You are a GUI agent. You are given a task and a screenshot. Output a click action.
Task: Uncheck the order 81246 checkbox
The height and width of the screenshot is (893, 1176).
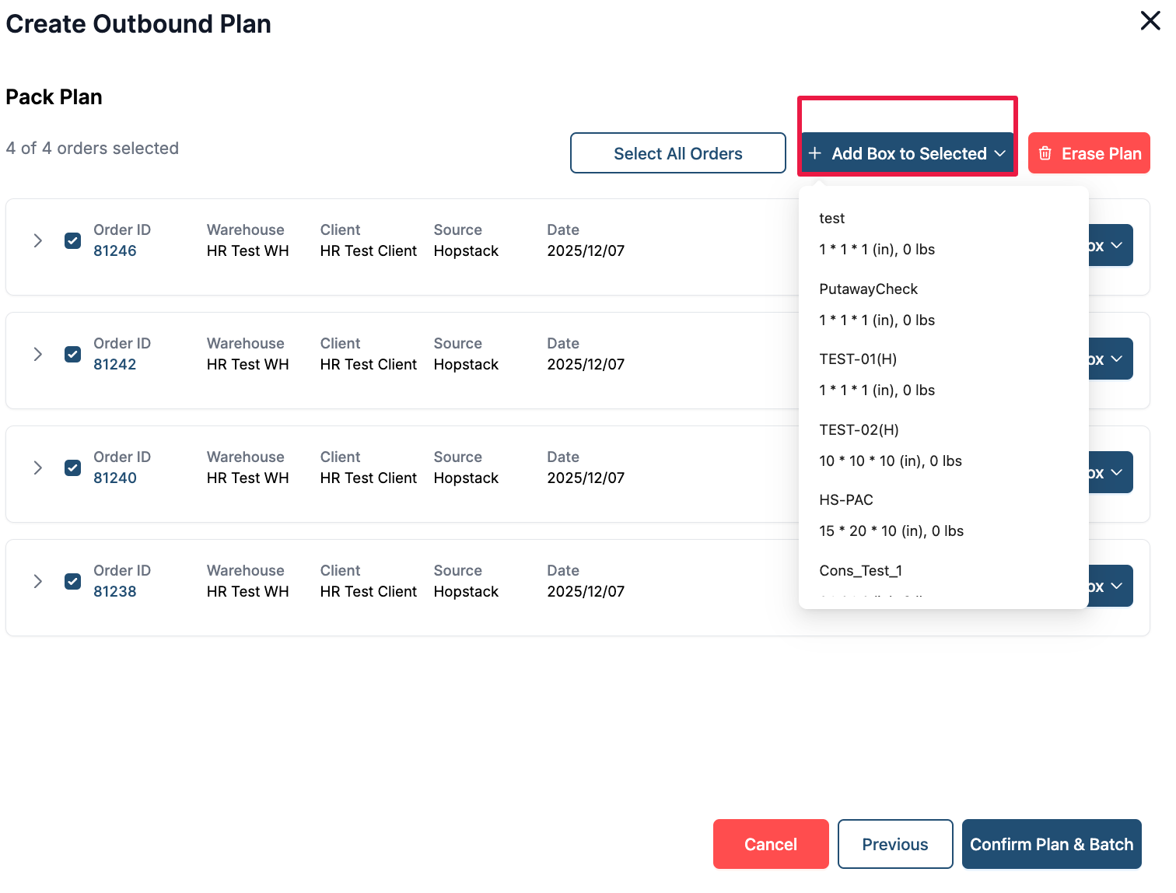(73, 240)
